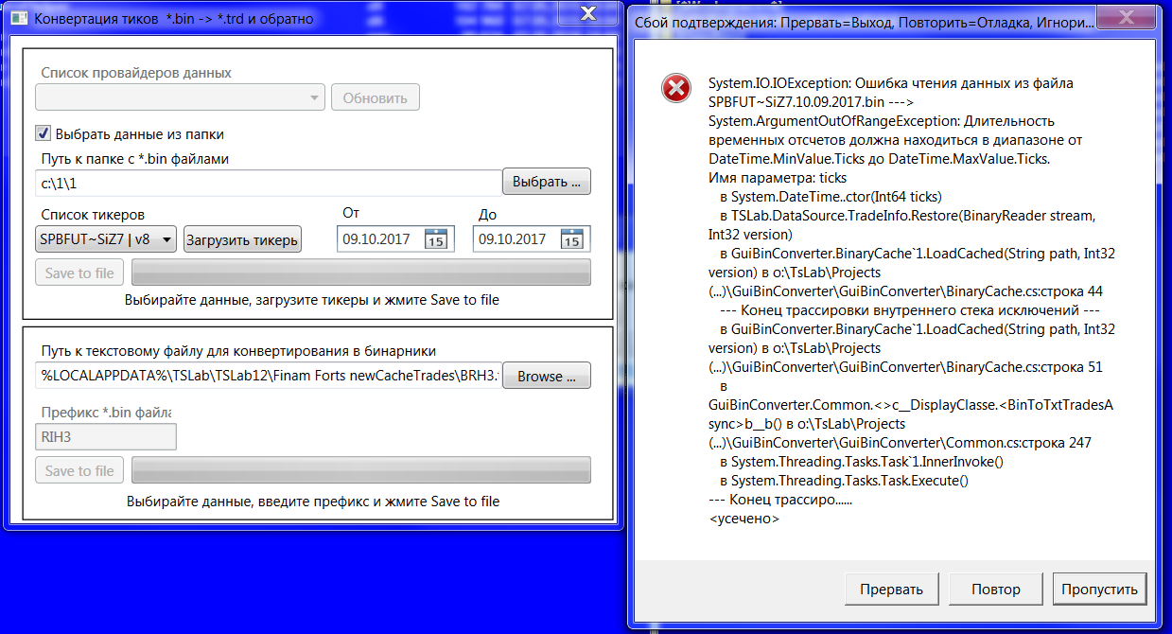Screen dimensions: 1172x634
Task: Click 'Путь к папке с *.bin файлами' label
Action: click(135, 158)
